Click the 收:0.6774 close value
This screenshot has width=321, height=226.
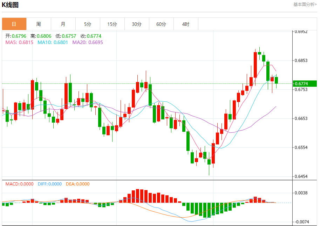click(x=91, y=36)
